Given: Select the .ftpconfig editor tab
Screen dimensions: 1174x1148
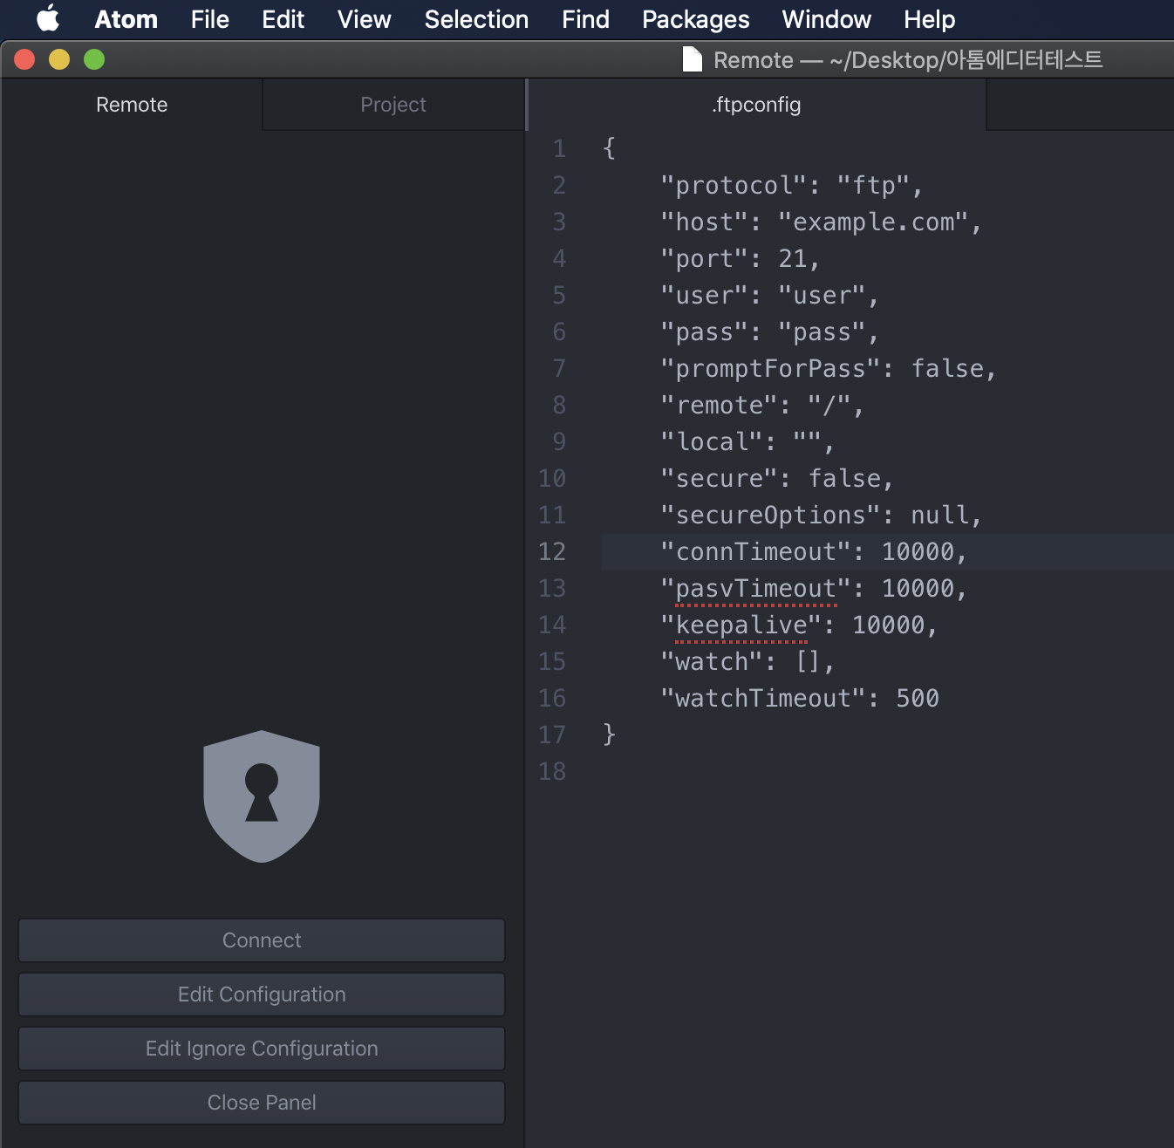Looking at the screenshot, I should (x=757, y=105).
